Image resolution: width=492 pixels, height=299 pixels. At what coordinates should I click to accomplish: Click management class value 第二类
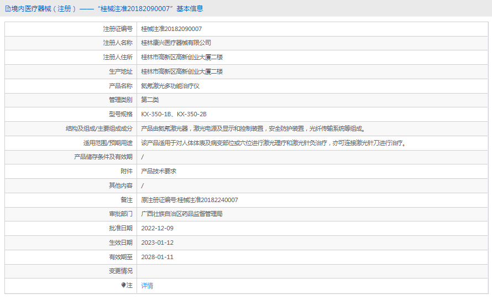[150, 100]
